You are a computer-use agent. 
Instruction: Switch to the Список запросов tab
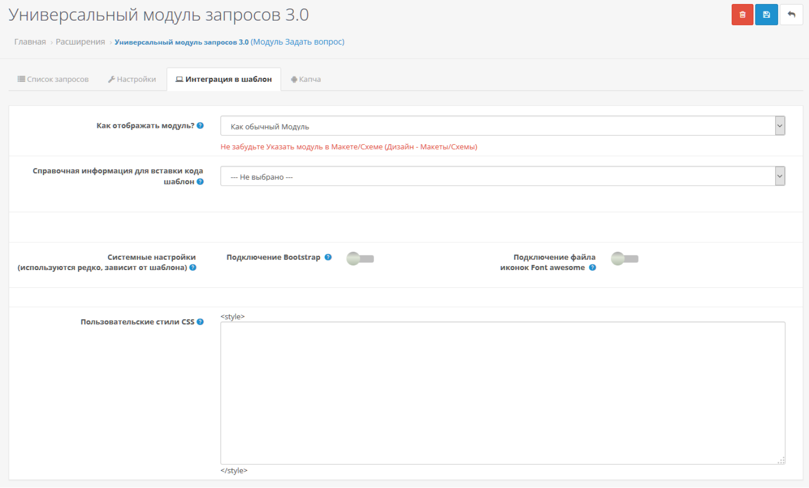point(53,79)
